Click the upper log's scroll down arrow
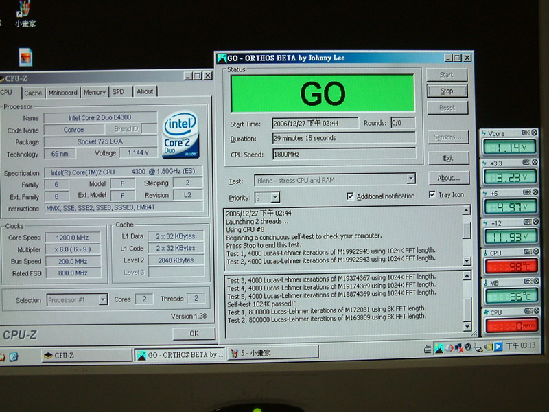 [x=467, y=261]
